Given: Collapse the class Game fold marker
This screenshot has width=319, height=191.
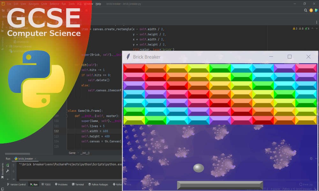Looking at the screenshot, I should point(67,111).
